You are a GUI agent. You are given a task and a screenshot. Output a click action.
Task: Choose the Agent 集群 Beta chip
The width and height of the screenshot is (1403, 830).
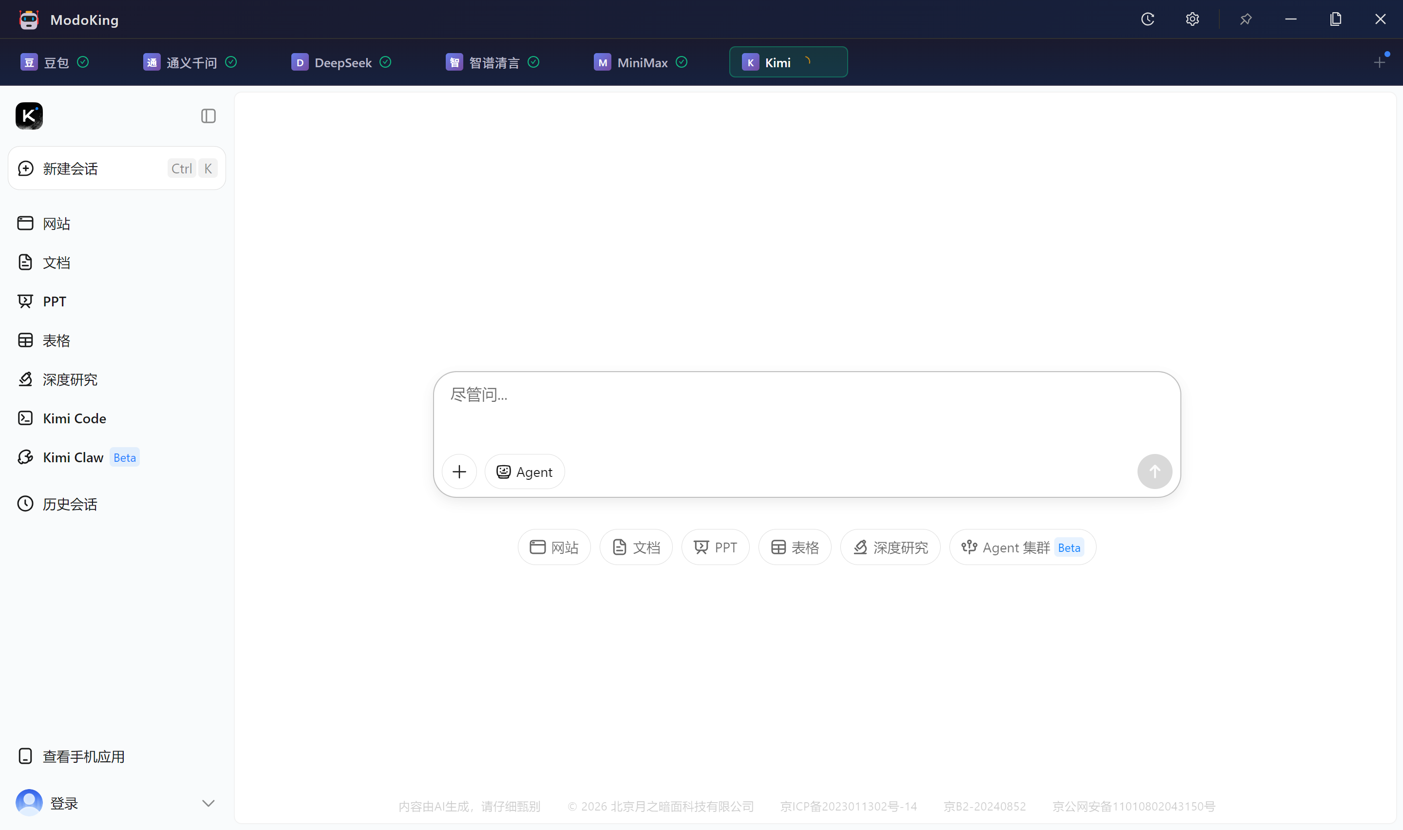[1023, 547]
